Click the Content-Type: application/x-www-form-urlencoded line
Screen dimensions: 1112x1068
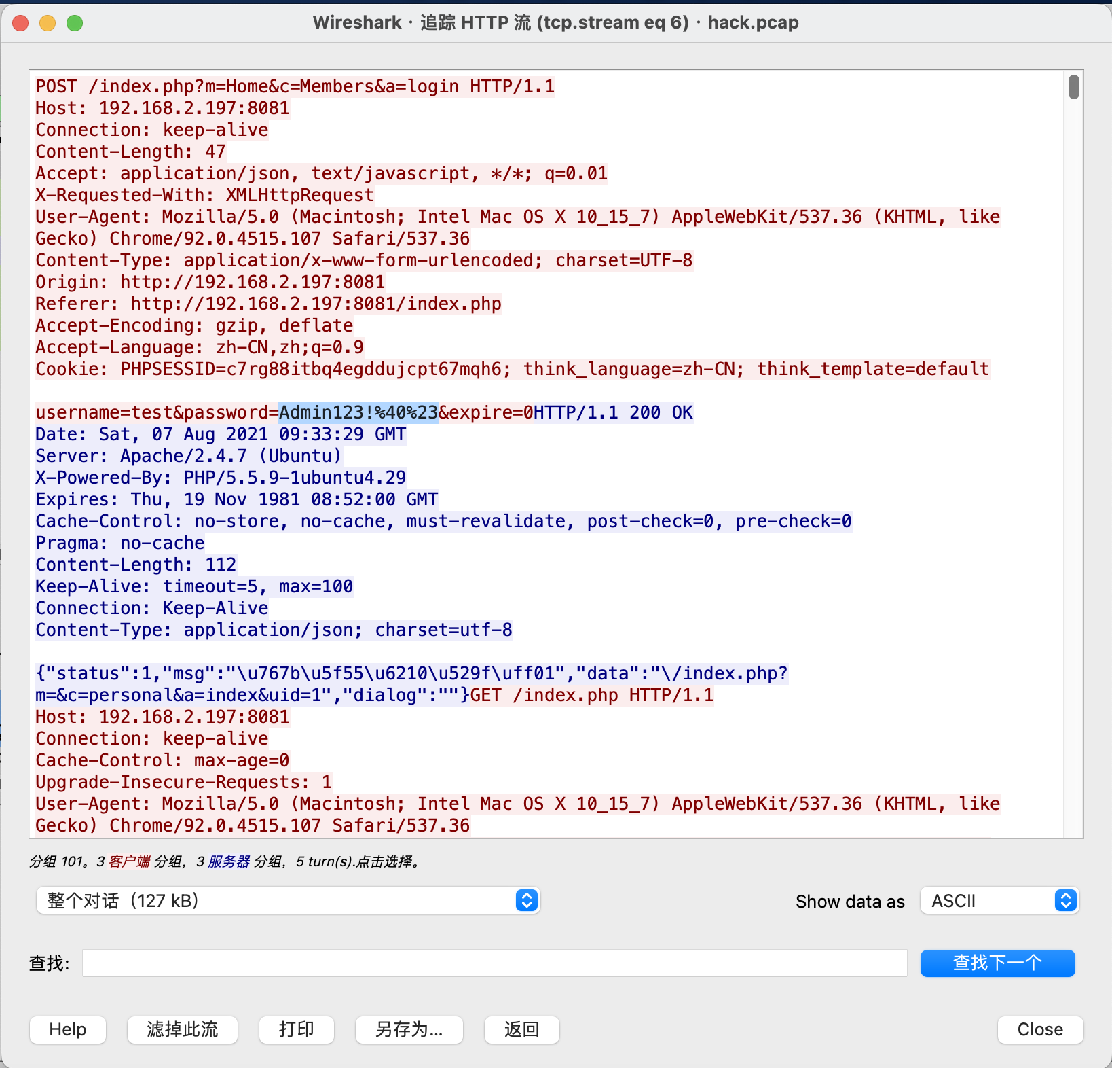click(x=364, y=260)
